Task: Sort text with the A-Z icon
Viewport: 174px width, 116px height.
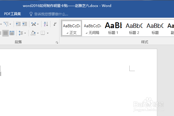Action: (46, 24)
